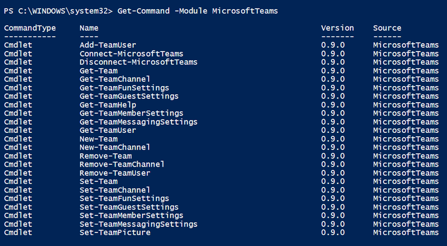Screen dimensions: 447x246
Task: Click the New-TeamChannel cmdlet name
Action: point(114,148)
